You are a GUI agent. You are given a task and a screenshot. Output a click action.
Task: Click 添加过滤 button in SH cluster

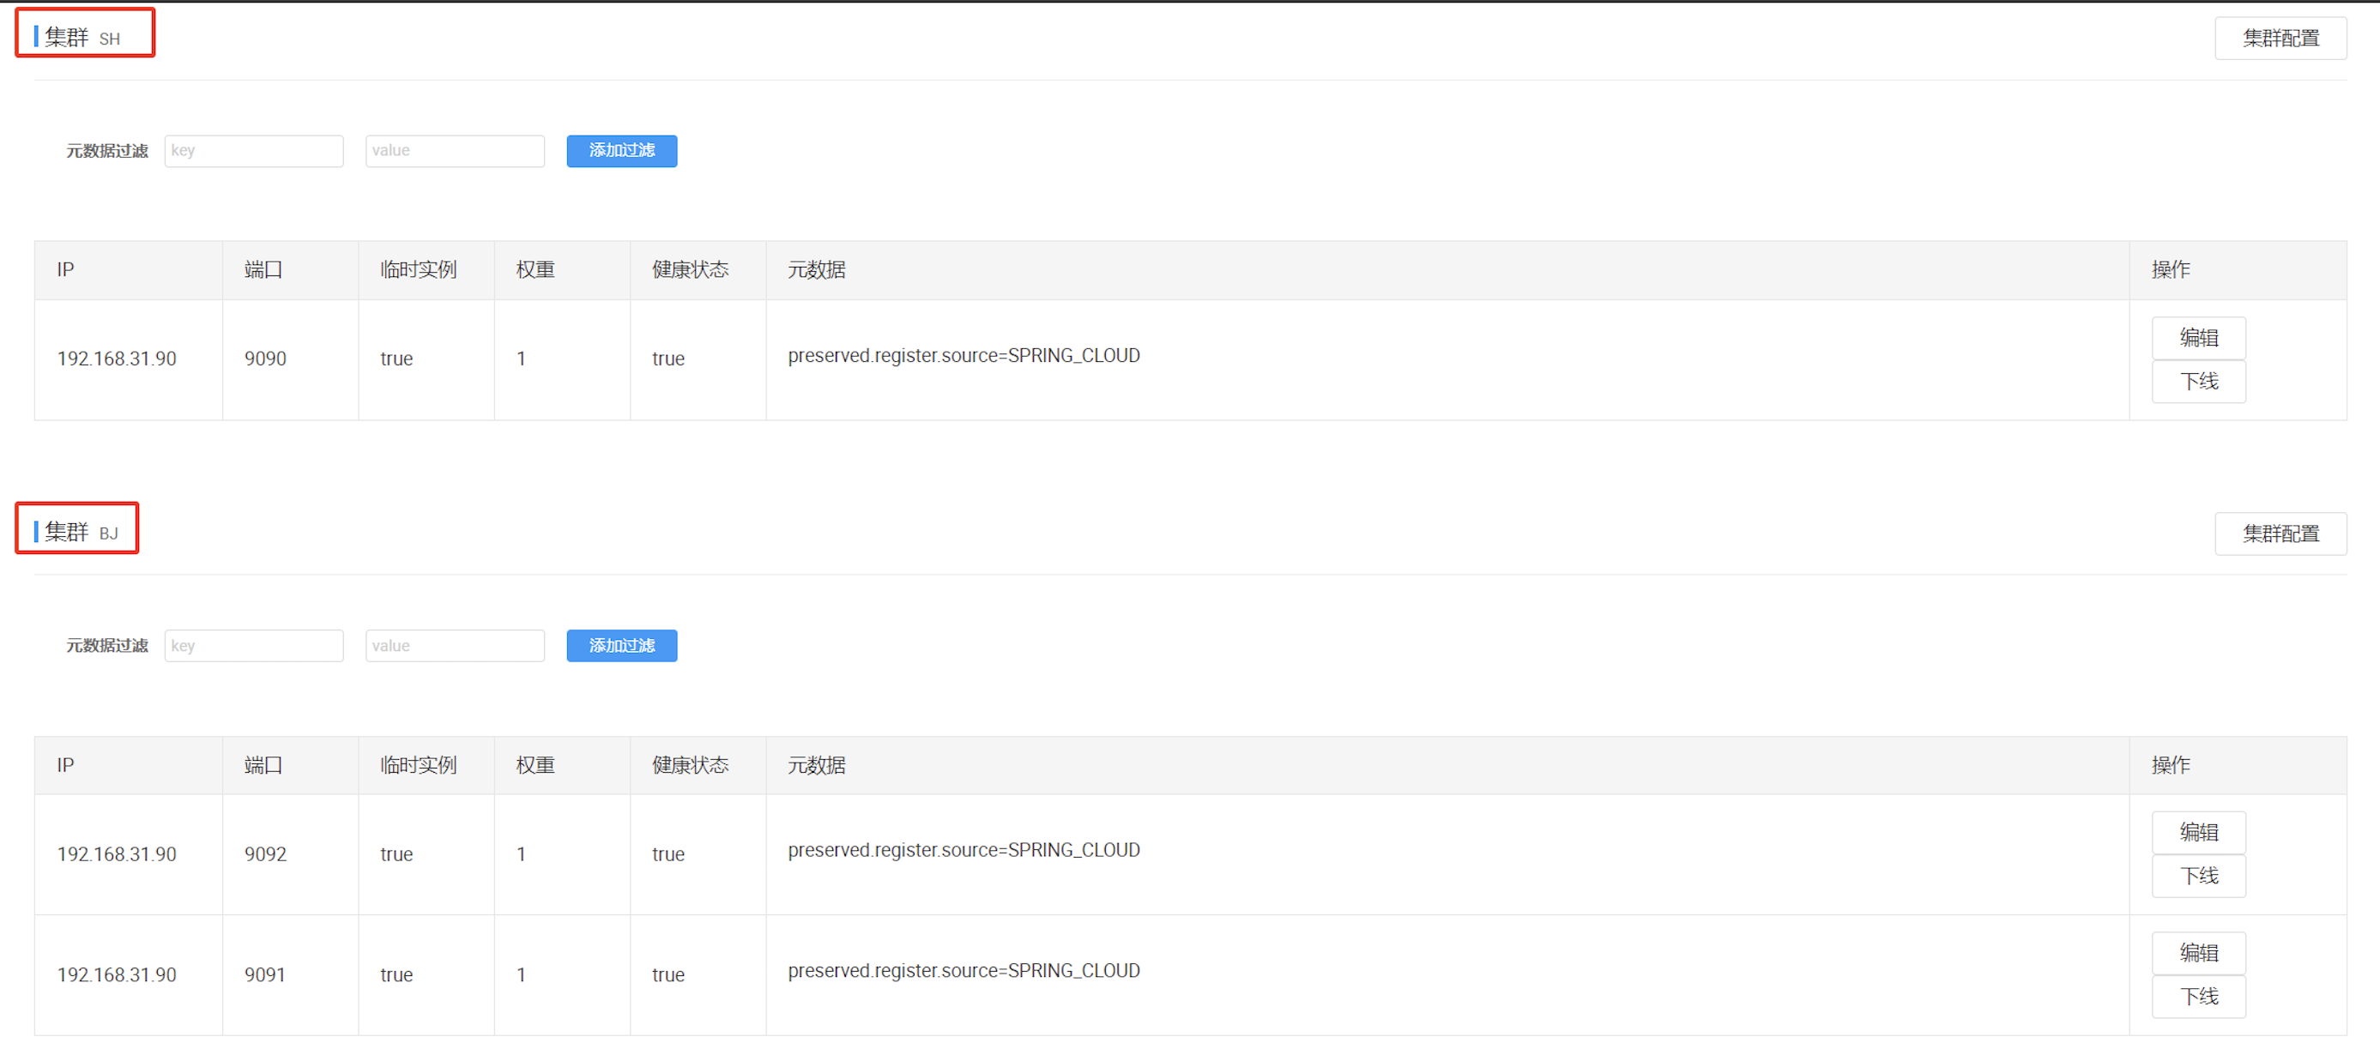tap(622, 151)
